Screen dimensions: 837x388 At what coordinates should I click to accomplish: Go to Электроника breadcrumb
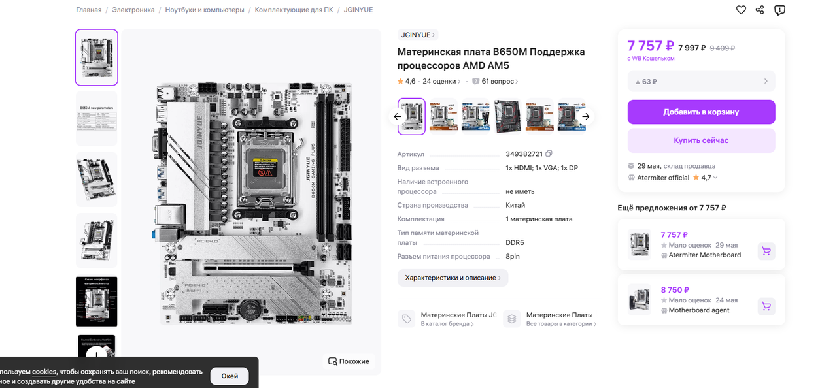133,10
